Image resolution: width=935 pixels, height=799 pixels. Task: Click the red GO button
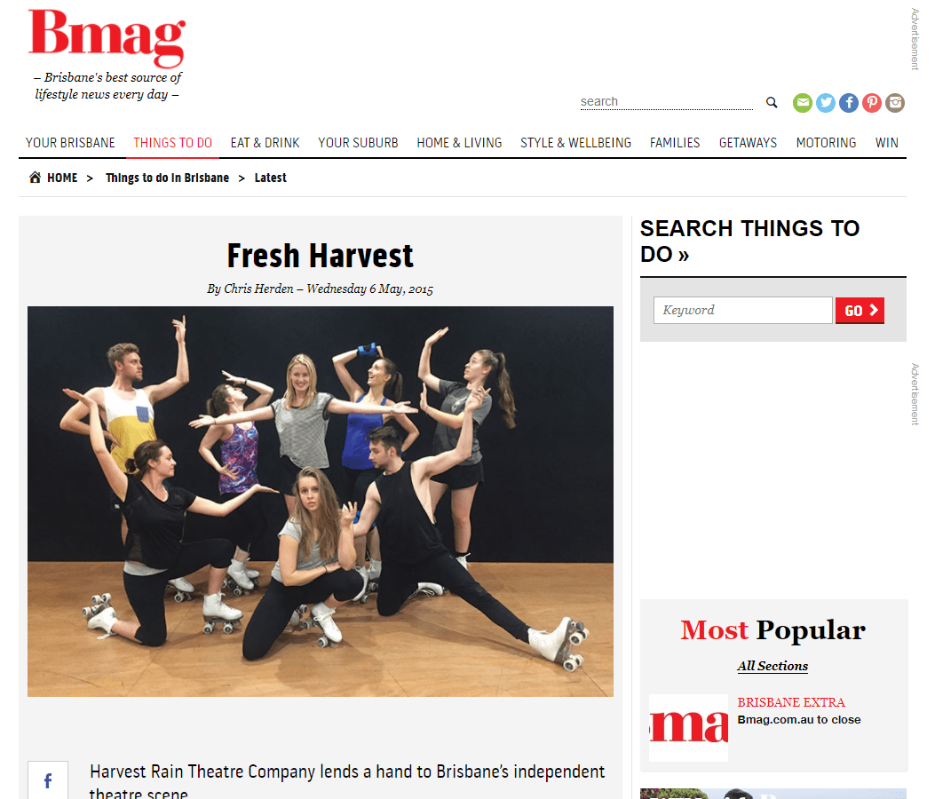pos(860,311)
